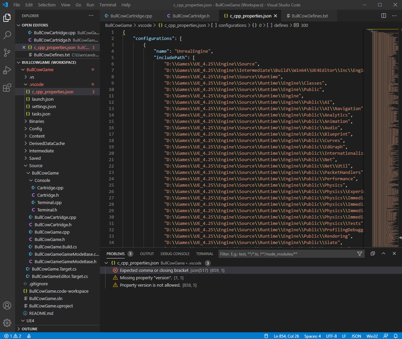The image size is (402, 339).
Task: Maximize the panel with the up chevron
Action: click(x=384, y=254)
